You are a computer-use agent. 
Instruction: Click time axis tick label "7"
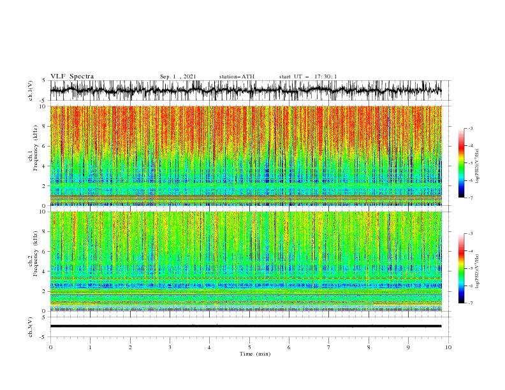(329, 347)
